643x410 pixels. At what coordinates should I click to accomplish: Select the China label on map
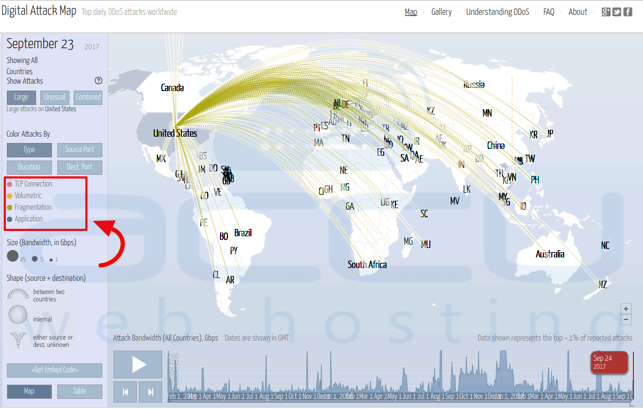[496, 146]
